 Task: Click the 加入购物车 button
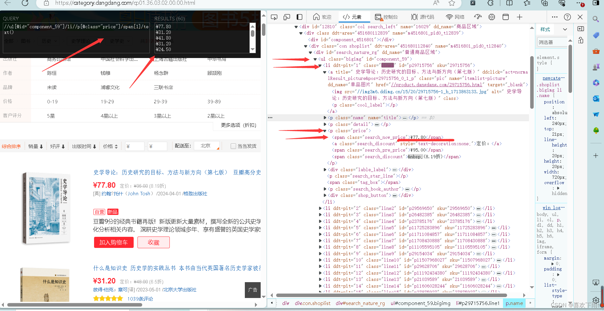[114, 243]
